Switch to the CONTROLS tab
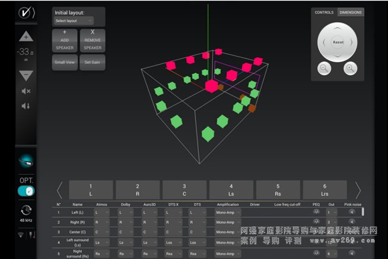The width and height of the screenshot is (388, 259). point(324,12)
